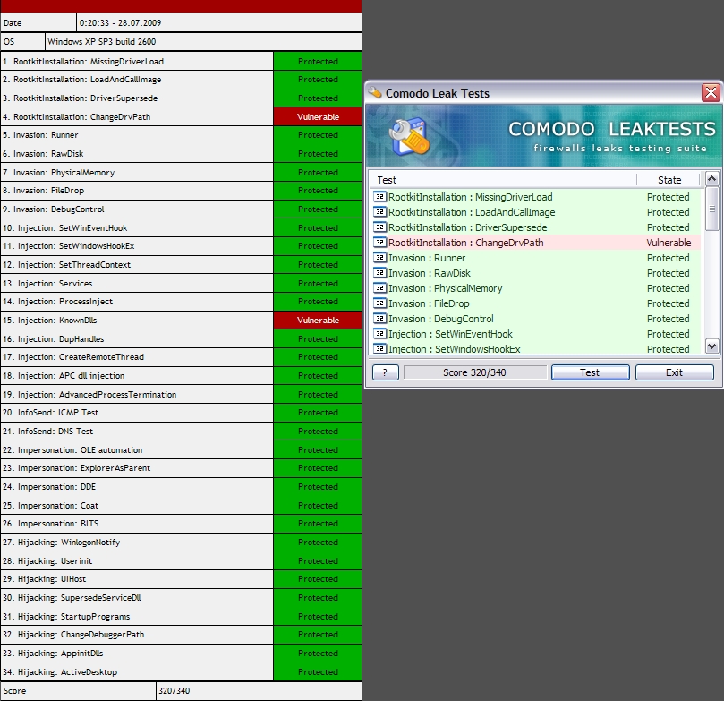724x701 pixels.
Task: Click the Comodo Leak Tests title bar icon
Action: tap(375, 93)
